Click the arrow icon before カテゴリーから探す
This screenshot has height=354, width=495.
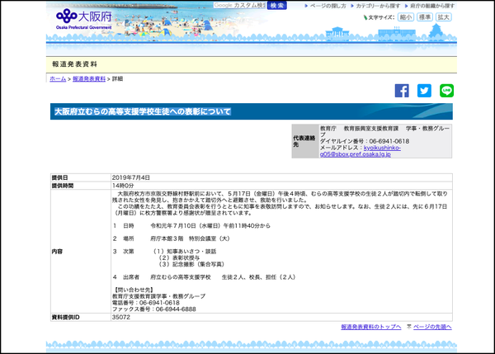tap(351, 5)
